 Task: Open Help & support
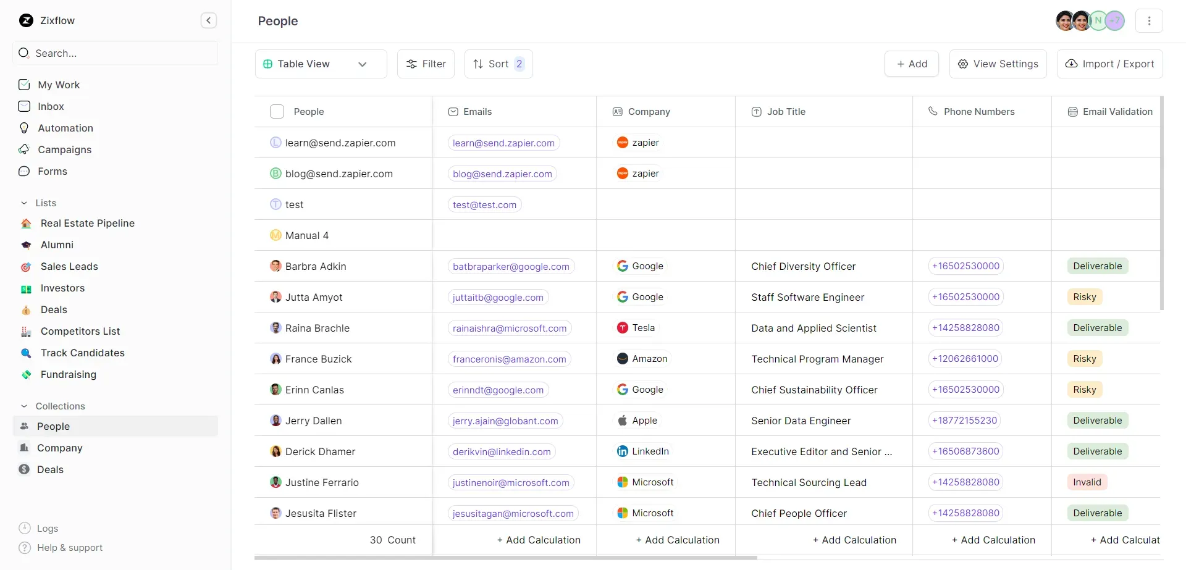coord(69,548)
